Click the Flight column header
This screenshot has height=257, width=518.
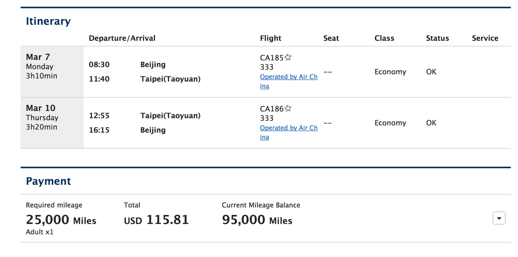[x=271, y=38]
